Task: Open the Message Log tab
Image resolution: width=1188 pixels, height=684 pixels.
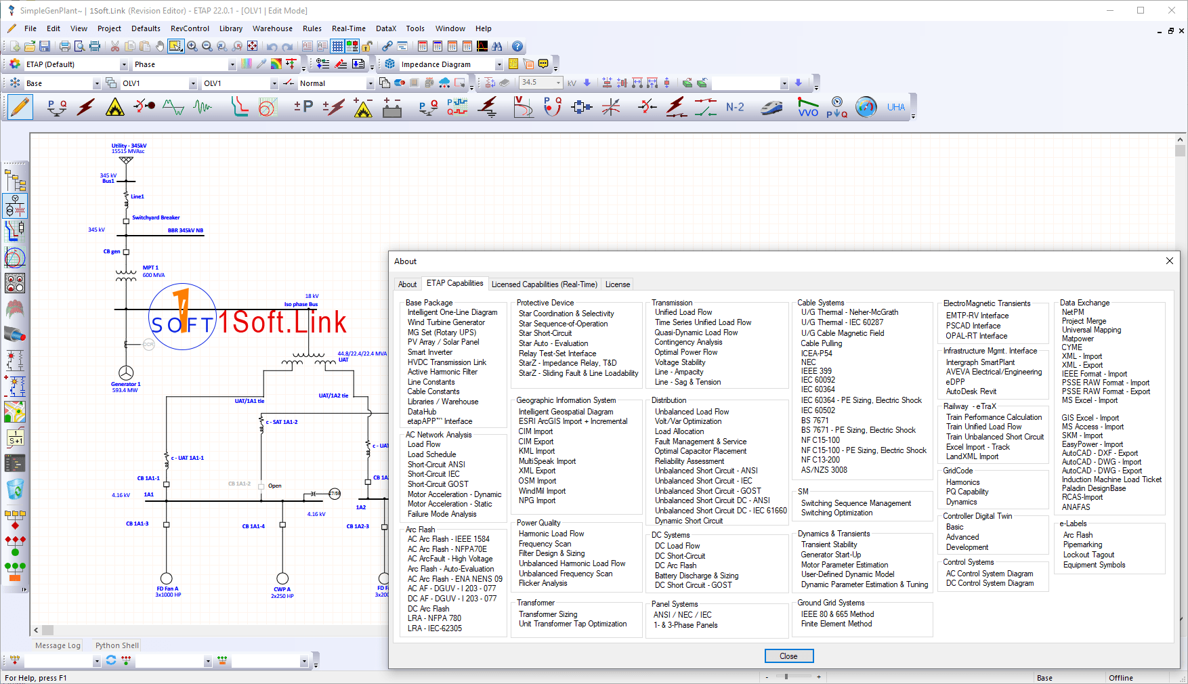Action: point(58,645)
